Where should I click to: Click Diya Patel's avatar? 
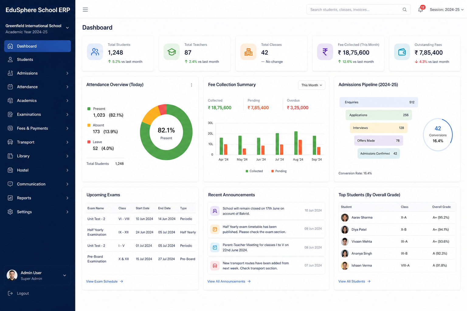[345, 230]
